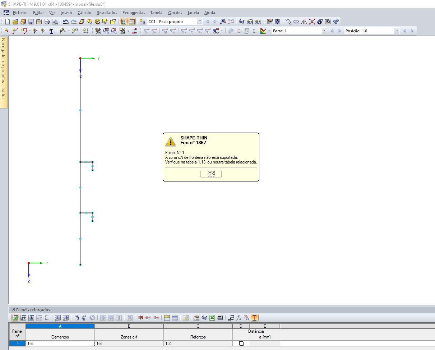Expand the dimension tool dropdown arrow
This screenshot has height=350, width=435.
pos(69,31)
